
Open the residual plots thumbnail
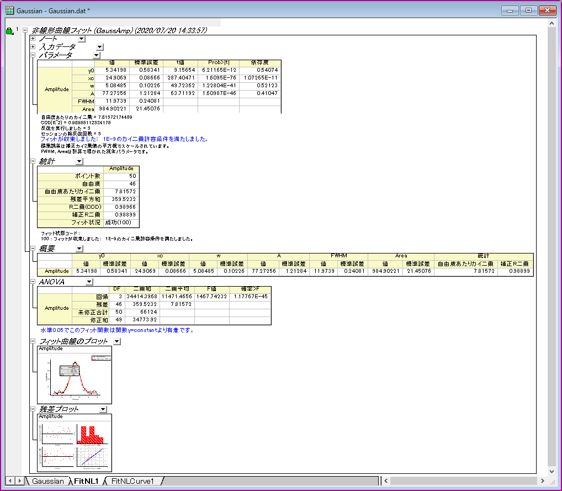click(x=75, y=443)
